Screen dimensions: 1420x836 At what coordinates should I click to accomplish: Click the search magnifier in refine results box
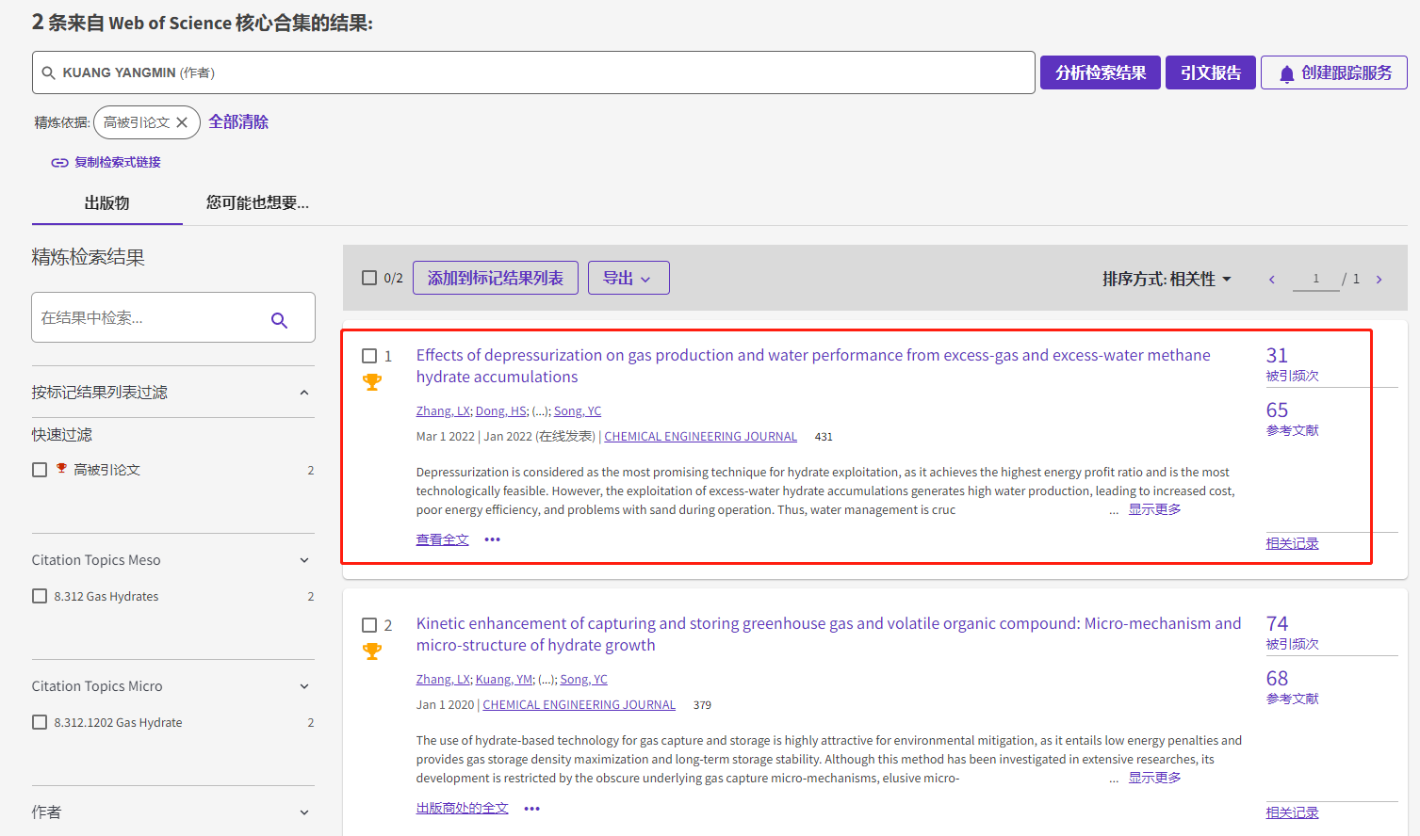279,320
